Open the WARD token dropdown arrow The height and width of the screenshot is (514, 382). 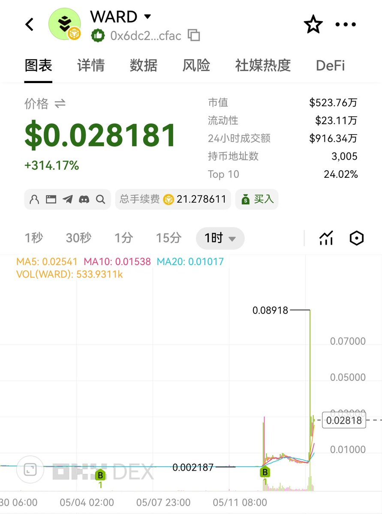147,17
